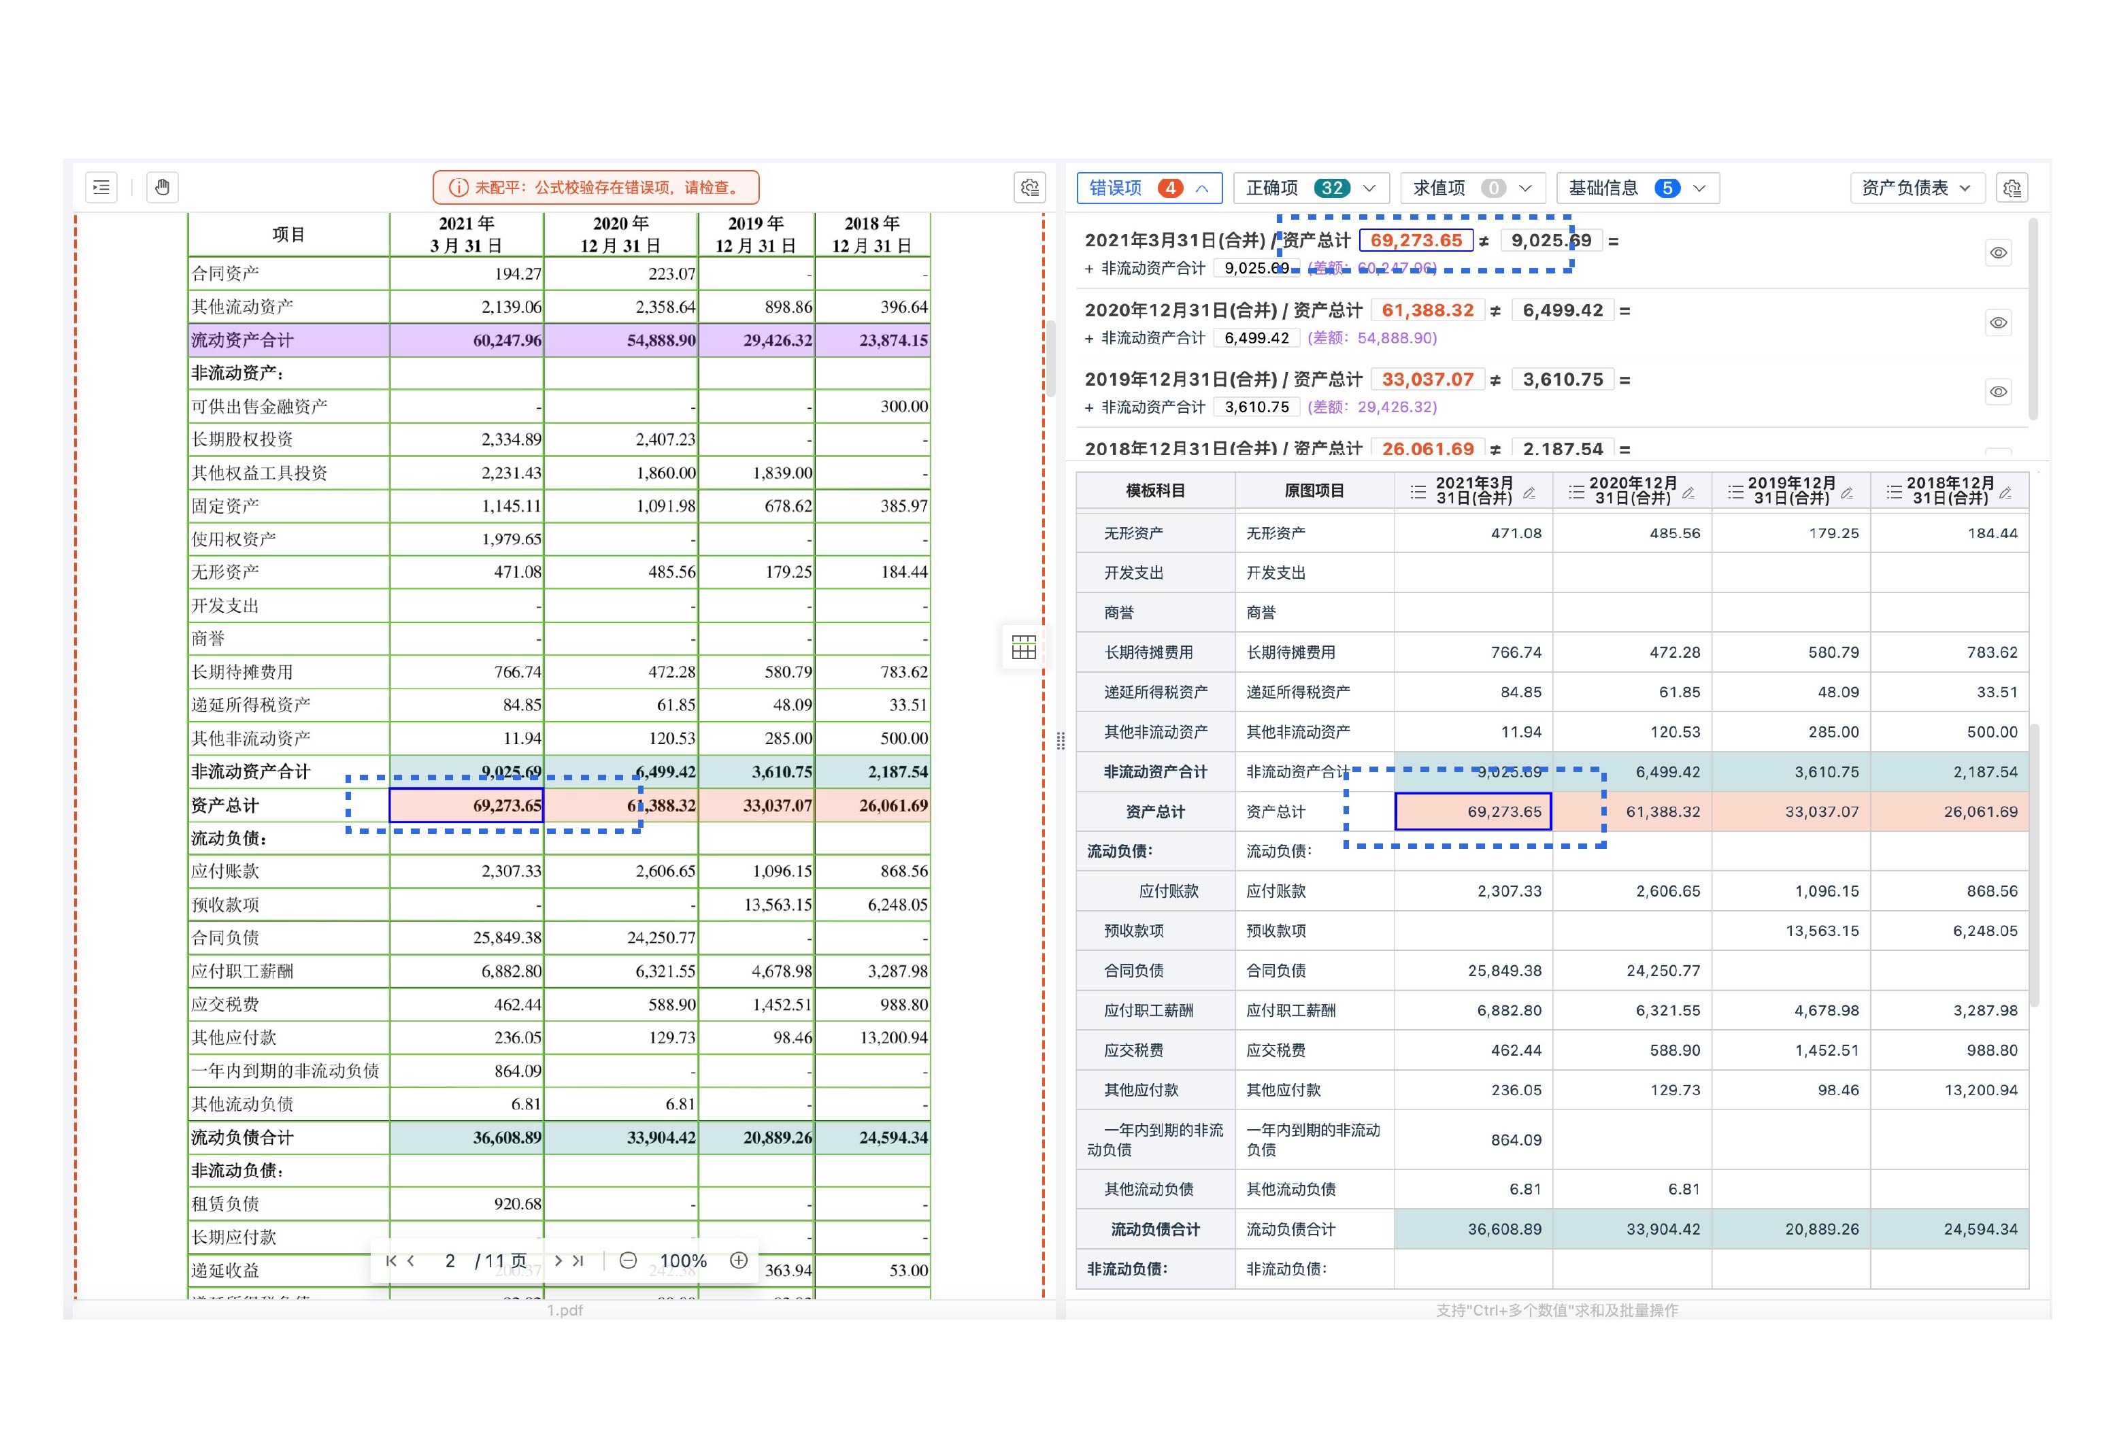
Task: Toggle eye icon for 2020年12月31日 error row
Action: (1999, 322)
